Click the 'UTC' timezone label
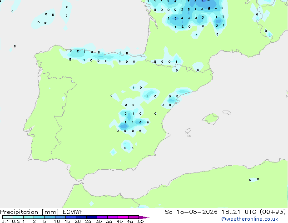This screenshot has width=288, height=223. point(250,212)
